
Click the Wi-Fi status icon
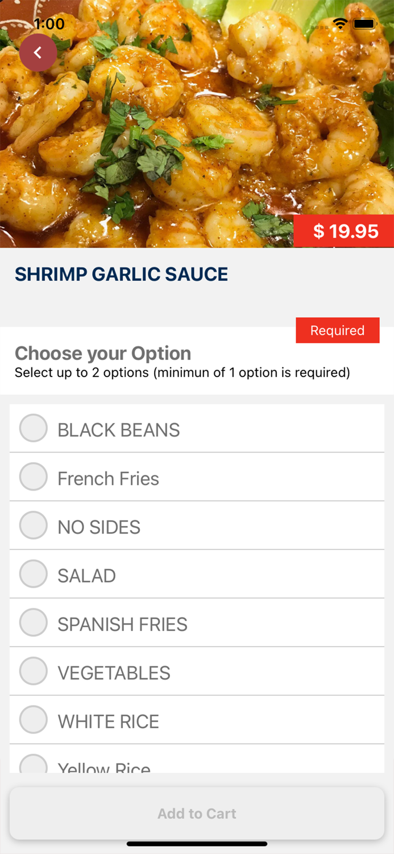340,23
